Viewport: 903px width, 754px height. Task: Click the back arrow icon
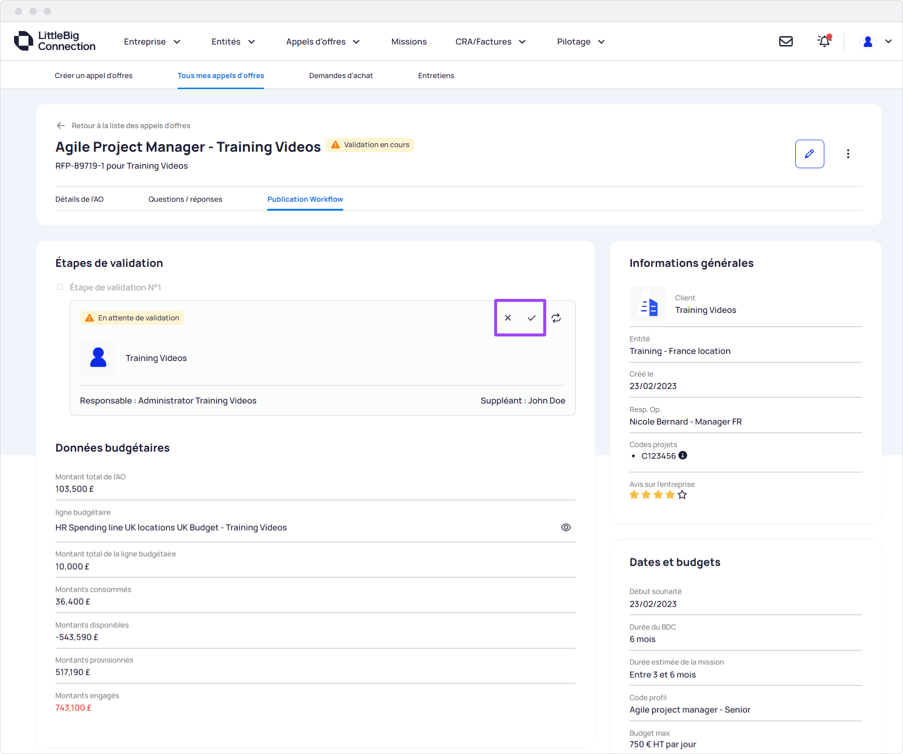point(61,126)
